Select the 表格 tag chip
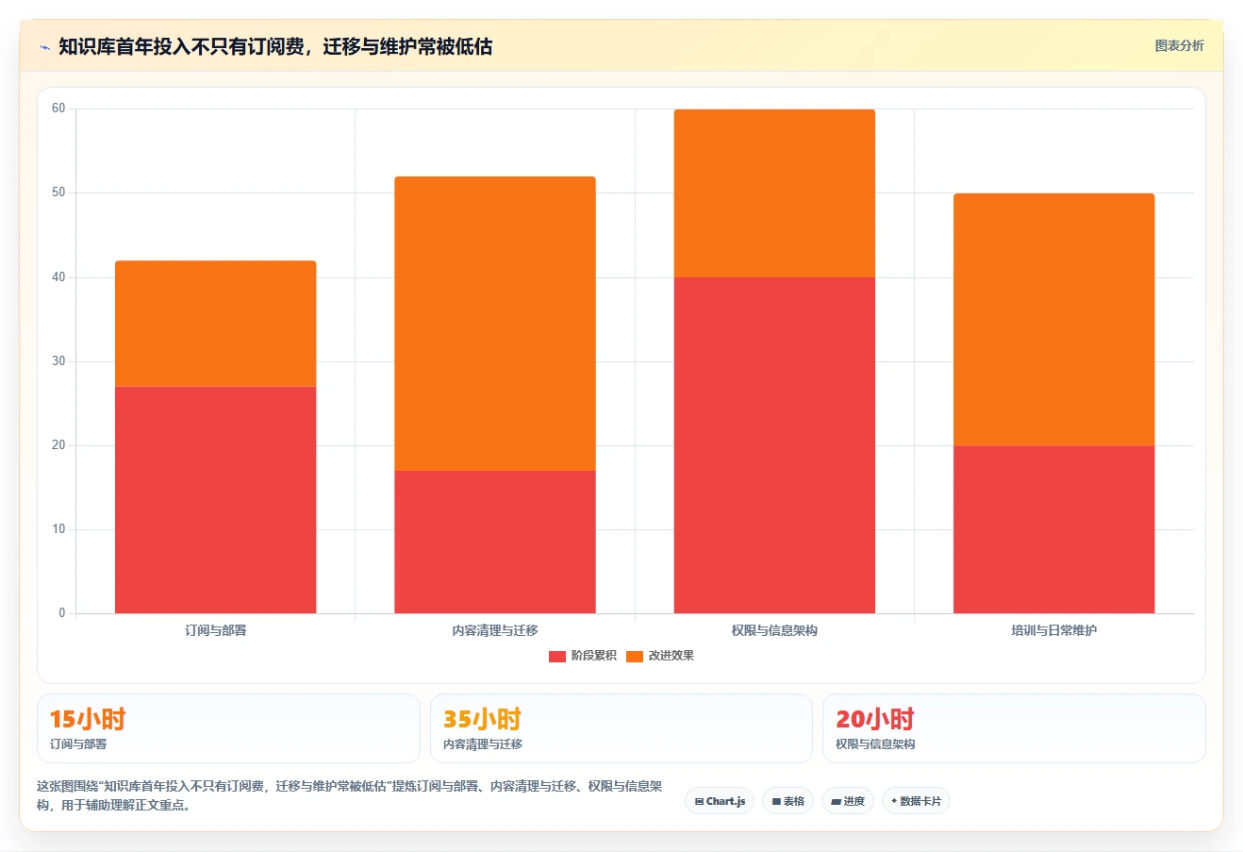 point(787,801)
